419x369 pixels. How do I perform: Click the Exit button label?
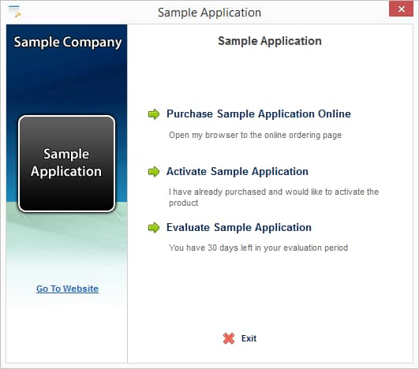coord(249,338)
